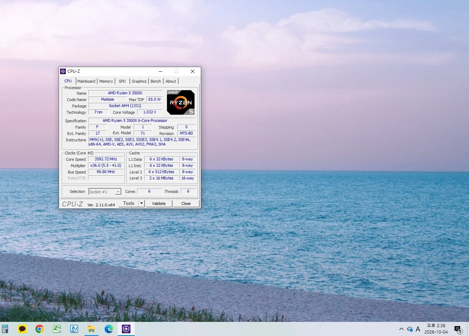The image size is (469, 336).
Task: Open File Explorer from the taskbar
Action: [92, 329]
